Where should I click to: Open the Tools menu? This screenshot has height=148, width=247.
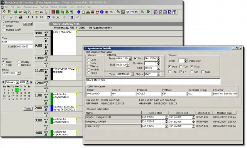coord(72,7)
